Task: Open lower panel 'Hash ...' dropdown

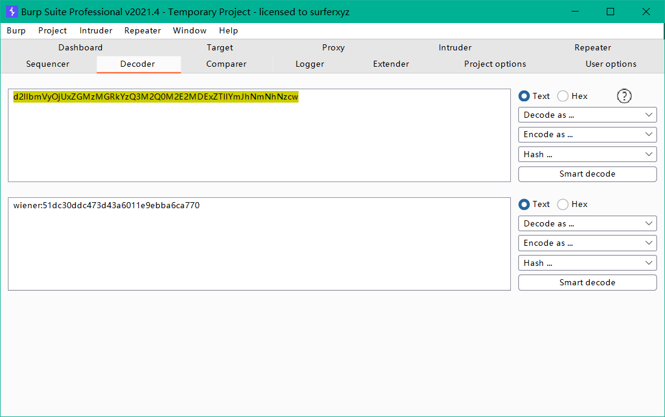Action: click(587, 263)
